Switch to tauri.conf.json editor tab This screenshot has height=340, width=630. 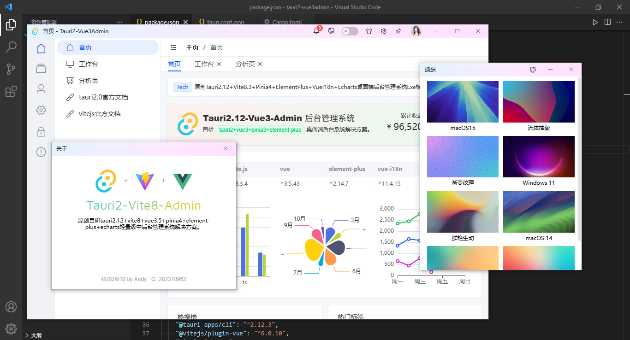click(x=226, y=22)
